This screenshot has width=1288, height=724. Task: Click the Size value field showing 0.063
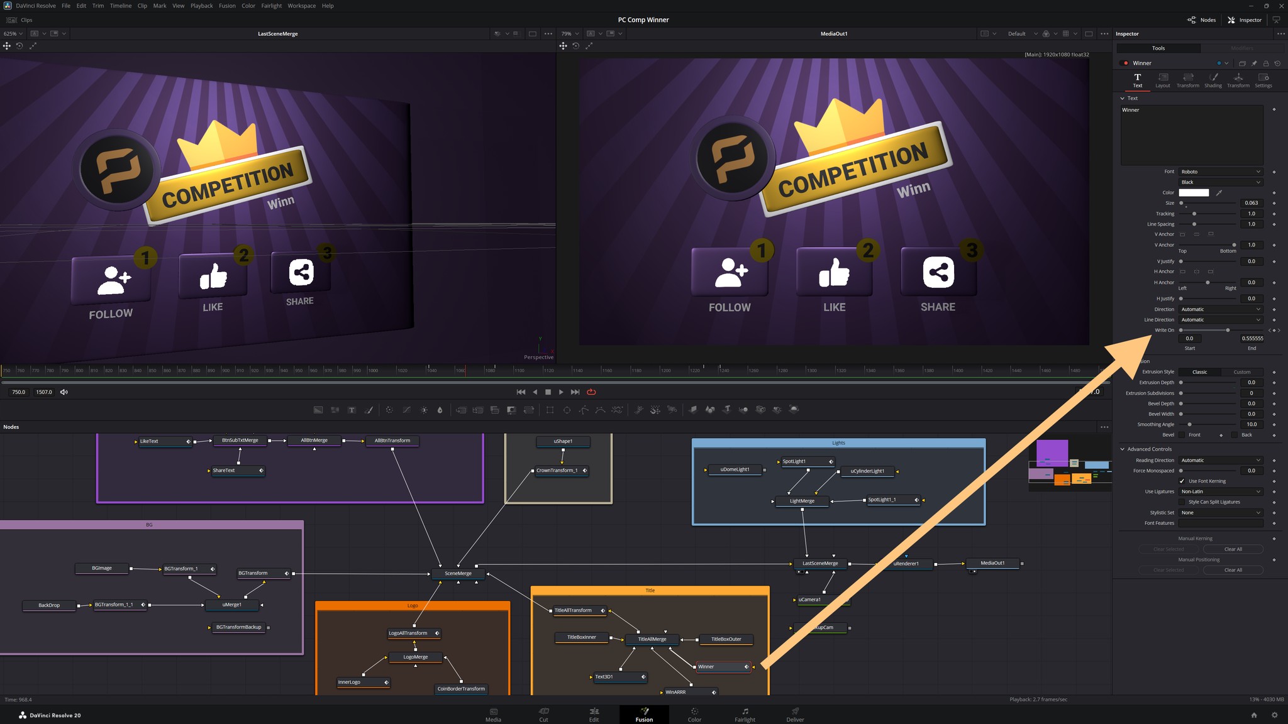coord(1252,203)
